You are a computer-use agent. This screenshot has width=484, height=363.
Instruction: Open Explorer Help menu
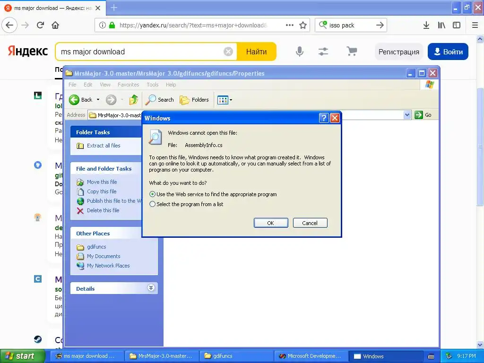coord(171,85)
